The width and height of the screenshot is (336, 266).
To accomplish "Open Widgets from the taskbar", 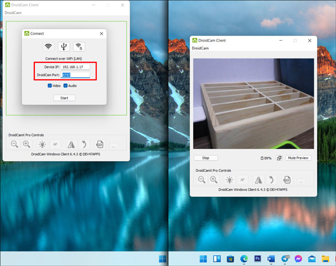I will pyautogui.click(x=217, y=259).
